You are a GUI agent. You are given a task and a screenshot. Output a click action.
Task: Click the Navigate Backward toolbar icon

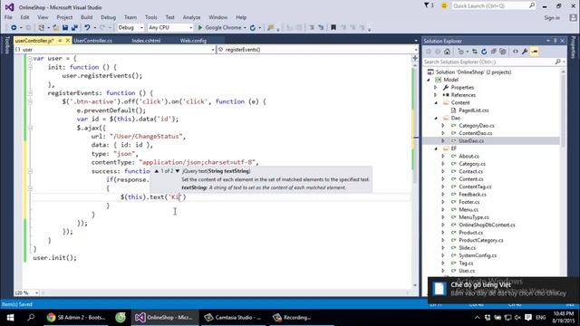click(14, 28)
